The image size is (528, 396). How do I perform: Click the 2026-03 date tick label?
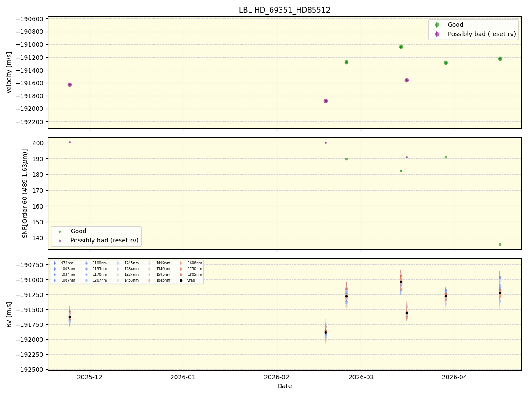coord(361,377)
